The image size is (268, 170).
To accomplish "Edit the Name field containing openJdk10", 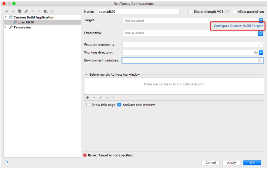I will (x=138, y=12).
